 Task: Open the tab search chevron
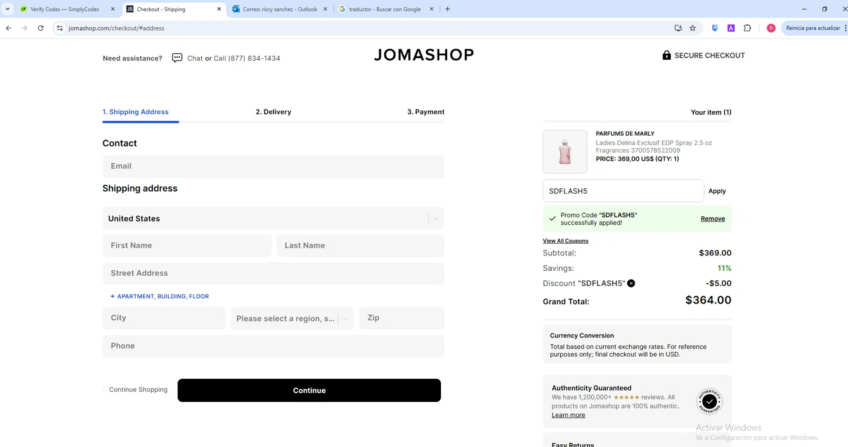coord(7,9)
